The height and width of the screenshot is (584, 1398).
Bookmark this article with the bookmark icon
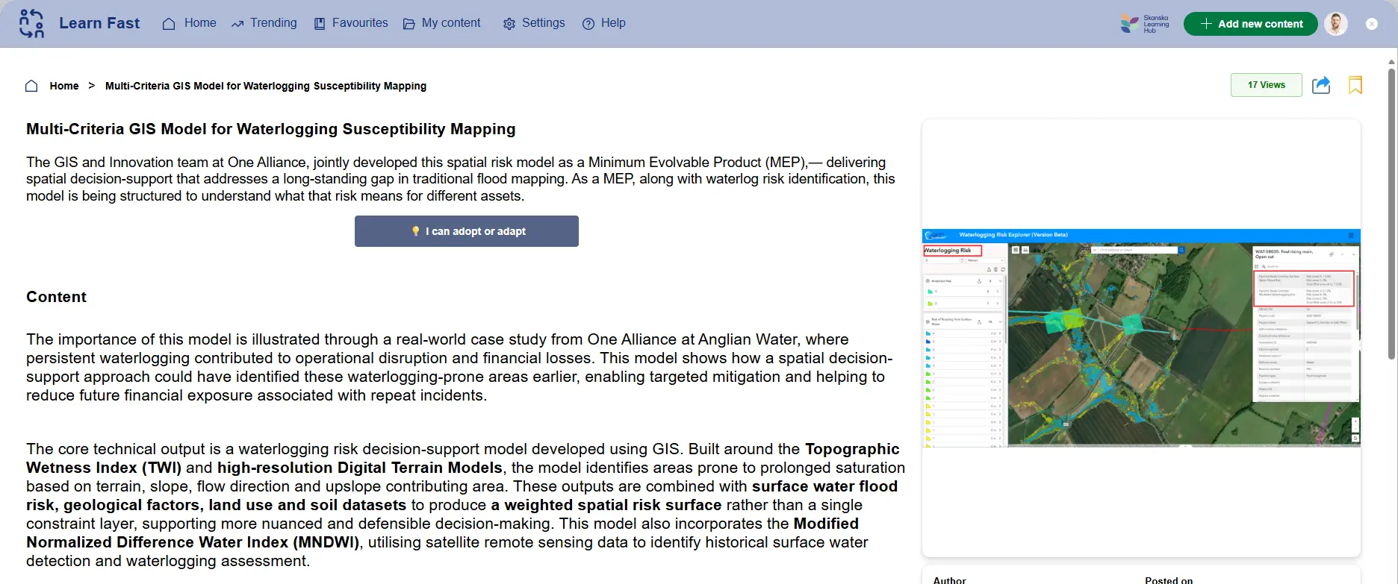point(1355,85)
